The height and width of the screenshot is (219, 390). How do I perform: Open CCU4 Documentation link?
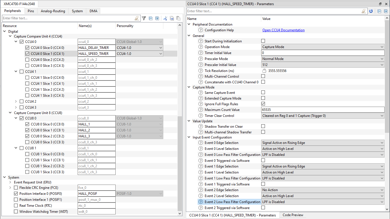click(284, 30)
